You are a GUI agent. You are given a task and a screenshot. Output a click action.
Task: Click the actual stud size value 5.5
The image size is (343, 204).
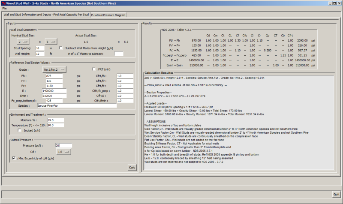(126, 42)
